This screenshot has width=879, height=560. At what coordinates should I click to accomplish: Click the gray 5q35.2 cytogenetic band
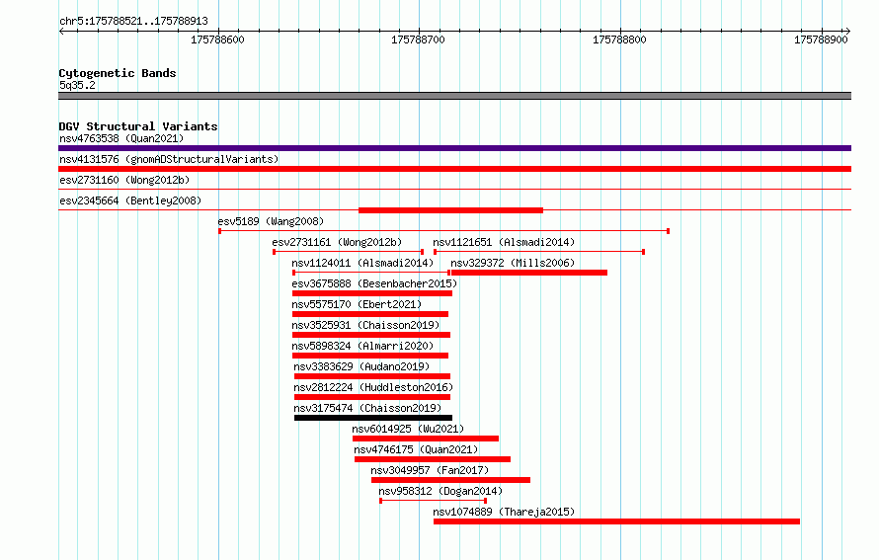(x=454, y=96)
